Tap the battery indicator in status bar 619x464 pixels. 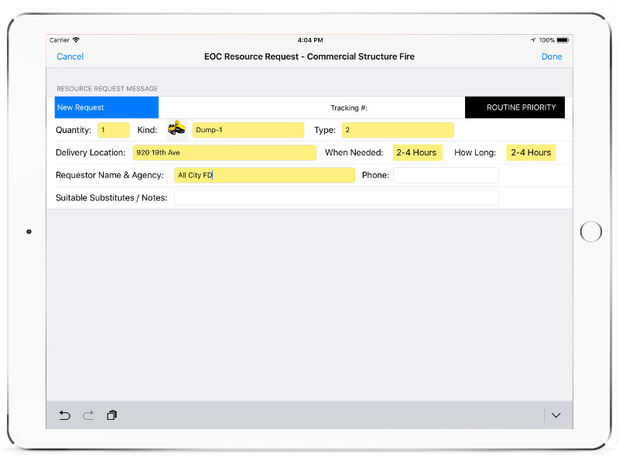tap(563, 40)
